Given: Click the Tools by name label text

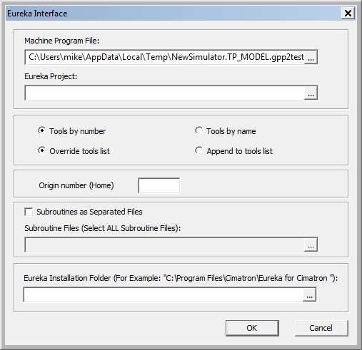Looking at the screenshot, I should pos(231,131).
